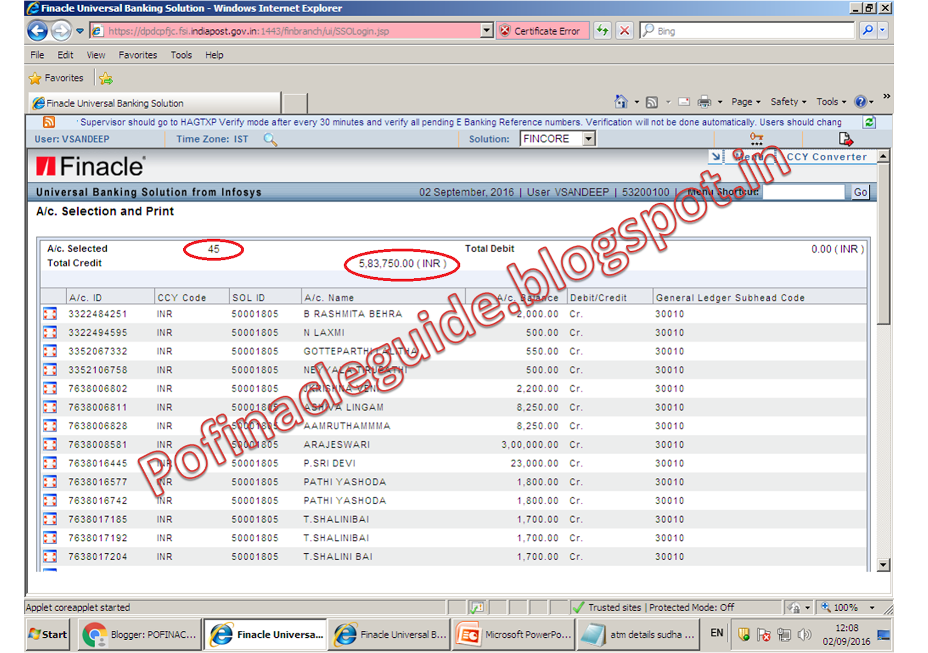Toggle selection for account A RAJESWARI
Image resolution: width=928 pixels, height=653 pixels.
tap(50, 444)
